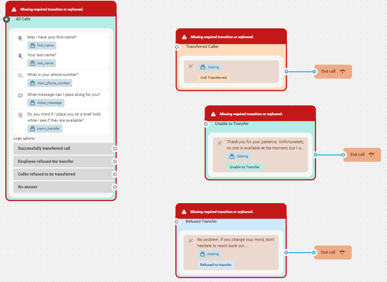Select the closing chip in Transferred Caller
This screenshot has width=387, height=282.
(x=210, y=67)
